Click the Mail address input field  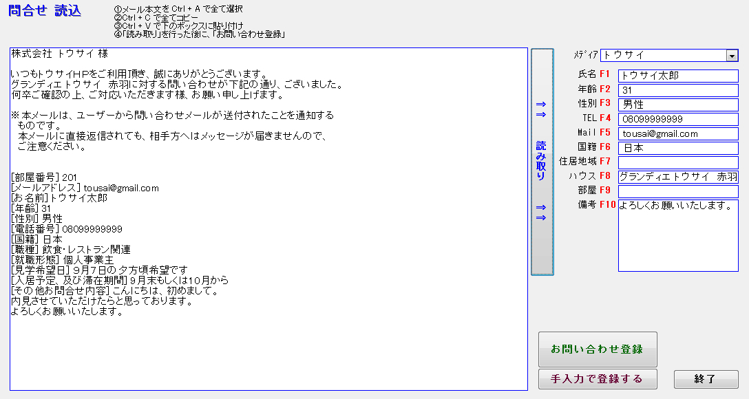(x=677, y=133)
